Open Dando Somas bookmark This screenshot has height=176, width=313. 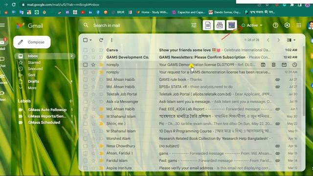point(224,12)
